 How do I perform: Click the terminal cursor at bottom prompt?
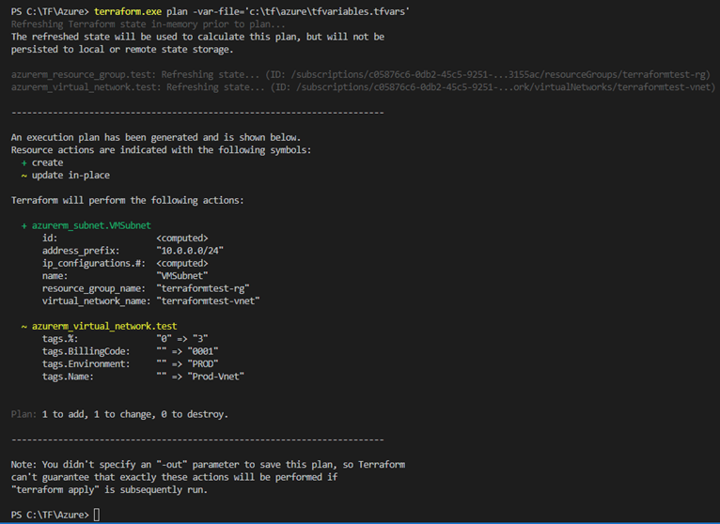(x=97, y=515)
